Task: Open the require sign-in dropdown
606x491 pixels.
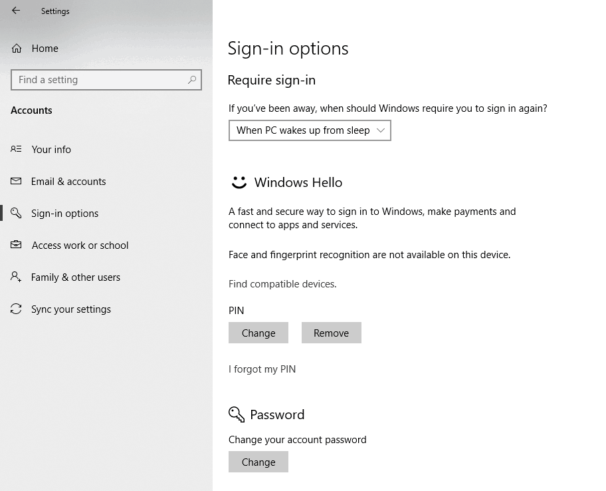Action: 310,130
